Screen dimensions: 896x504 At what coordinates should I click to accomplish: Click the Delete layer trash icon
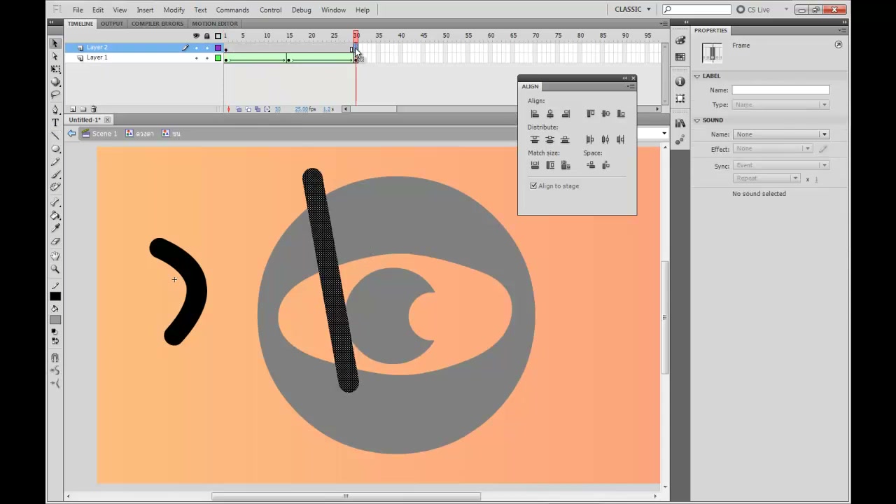(x=93, y=109)
